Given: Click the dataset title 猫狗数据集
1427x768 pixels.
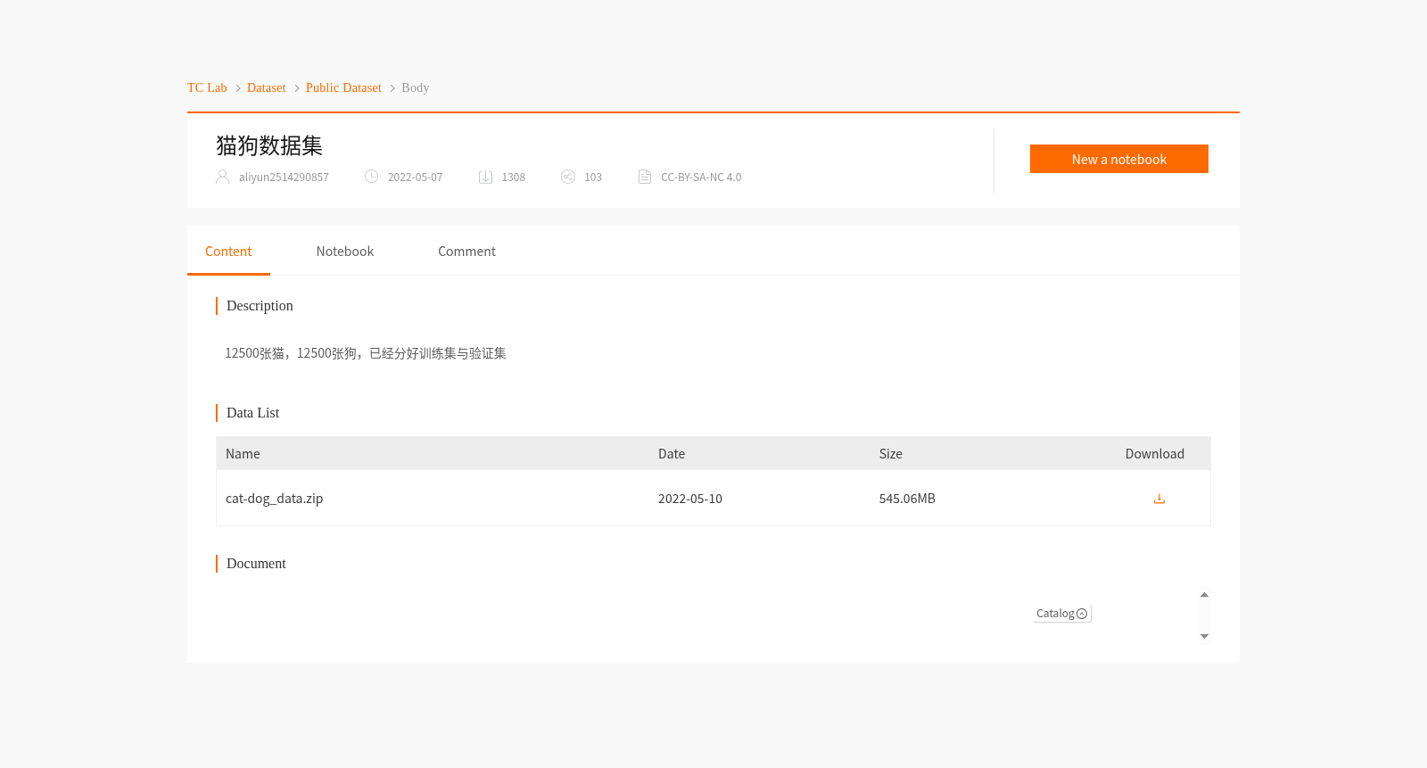Looking at the screenshot, I should pyautogui.click(x=269, y=145).
